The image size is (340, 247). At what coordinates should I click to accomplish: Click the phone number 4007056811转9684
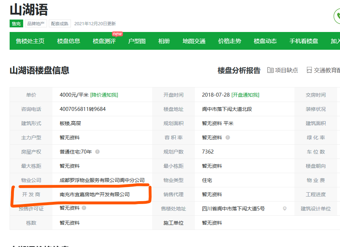(83, 109)
